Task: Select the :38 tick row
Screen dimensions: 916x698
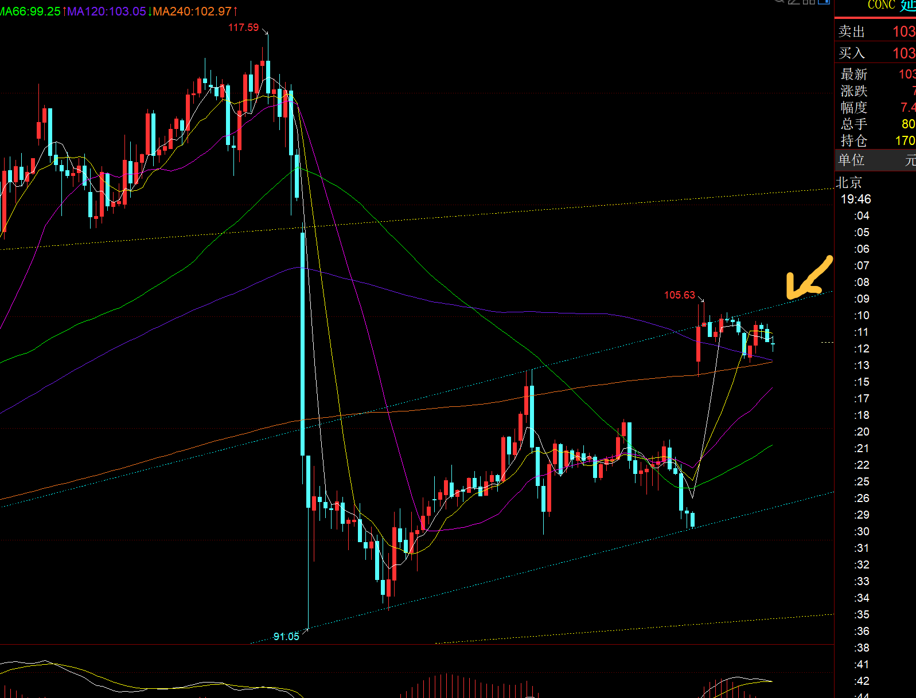Action: point(862,648)
